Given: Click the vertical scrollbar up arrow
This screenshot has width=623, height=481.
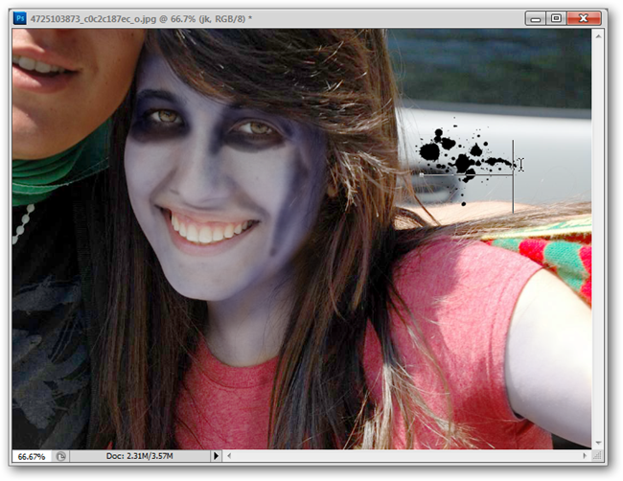Looking at the screenshot, I should click(x=599, y=35).
